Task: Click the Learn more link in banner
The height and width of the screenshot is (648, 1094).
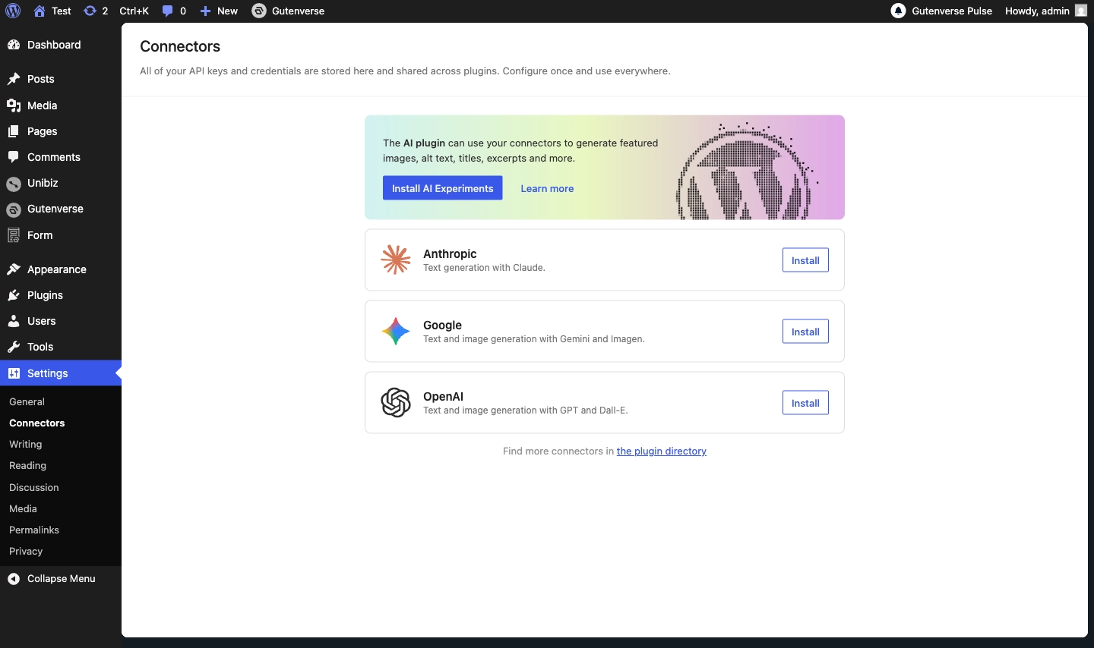Action: point(547,188)
